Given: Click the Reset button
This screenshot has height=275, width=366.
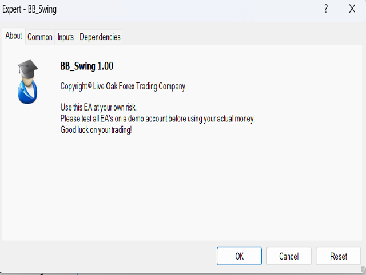Looking at the screenshot, I should [x=338, y=256].
